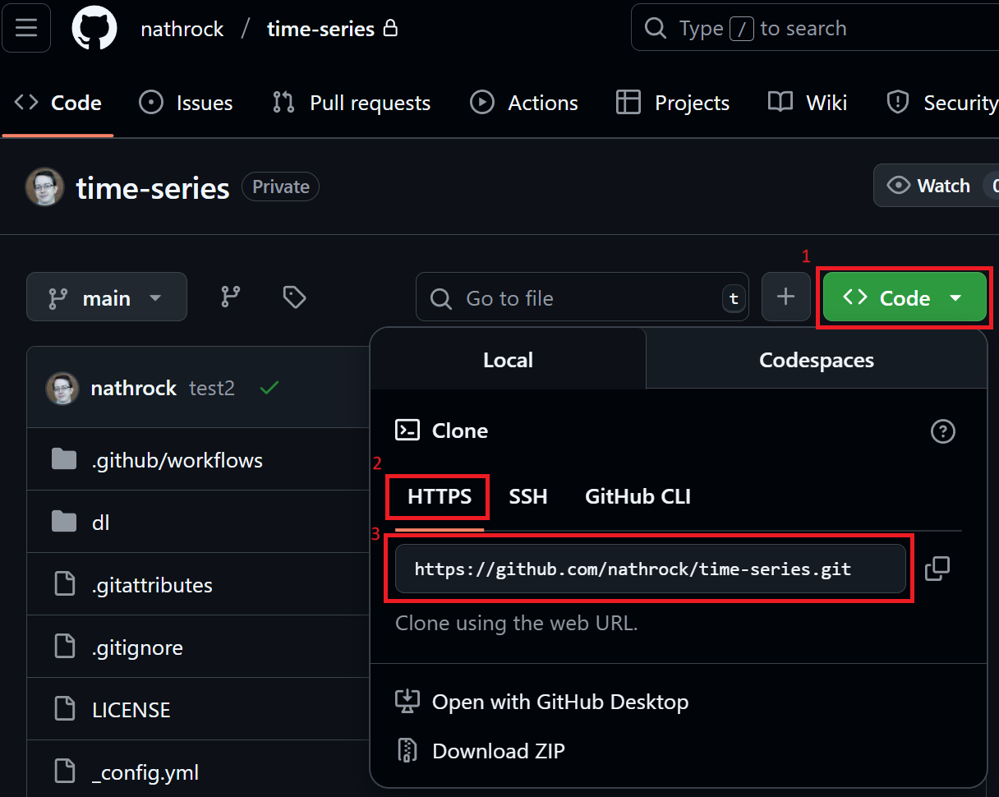Copy the clone URL to clipboard

[x=937, y=569]
